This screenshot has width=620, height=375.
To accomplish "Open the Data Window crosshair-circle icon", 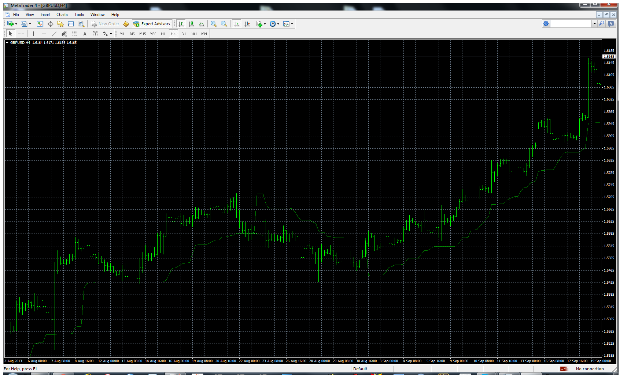I will (x=50, y=24).
